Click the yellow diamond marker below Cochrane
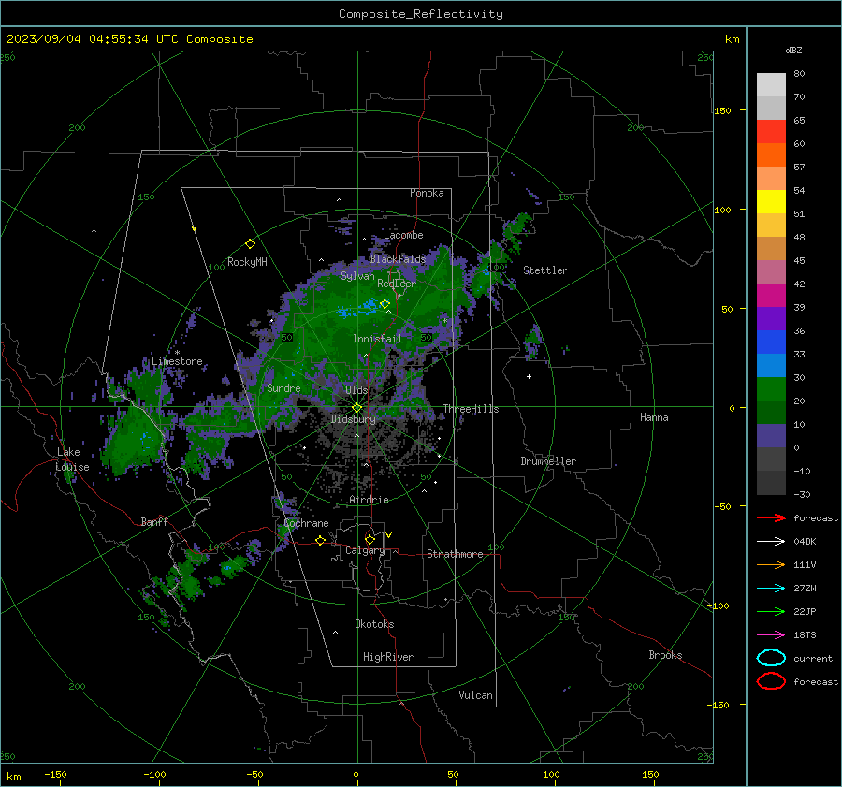Screen dimensions: 842x787 [x=320, y=541]
